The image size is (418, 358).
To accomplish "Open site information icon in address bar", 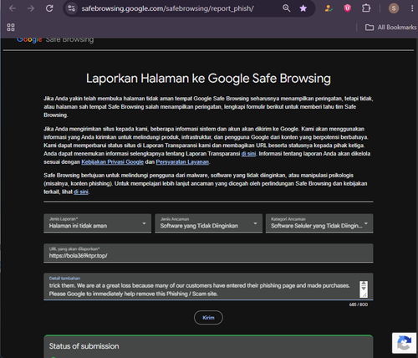I will tap(72, 8).
